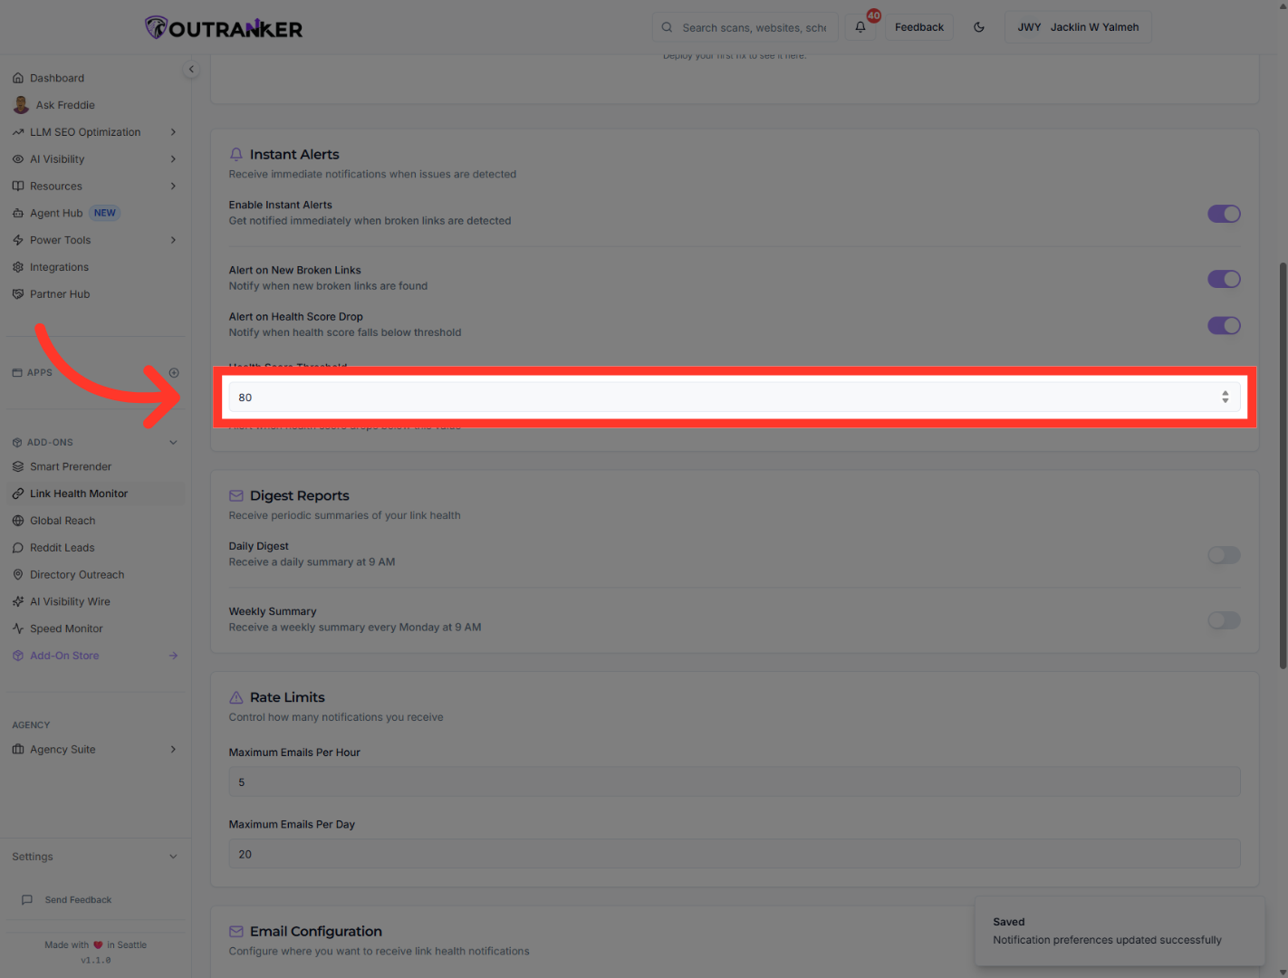Open the Jacklin W Yalmeh account menu
The image size is (1288, 978).
pyautogui.click(x=1078, y=27)
